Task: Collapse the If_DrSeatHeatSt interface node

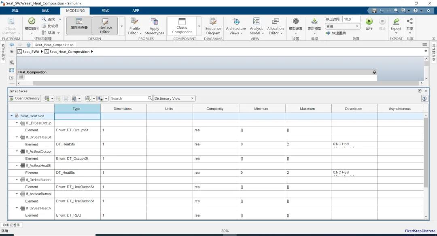Action: point(17,137)
